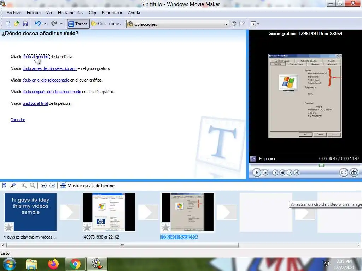
Task: Click the storyboard horizontal scrollbar
Action: (122, 246)
